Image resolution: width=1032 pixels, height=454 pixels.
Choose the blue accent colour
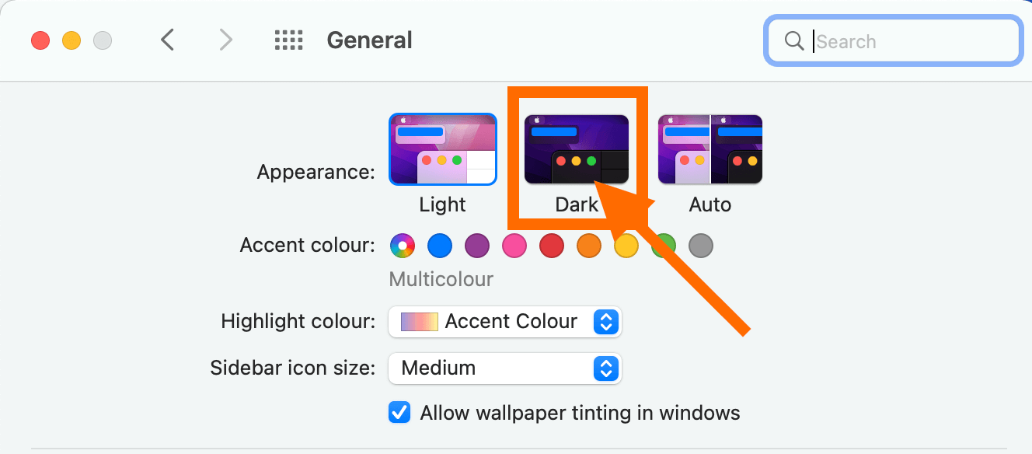point(440,246)
